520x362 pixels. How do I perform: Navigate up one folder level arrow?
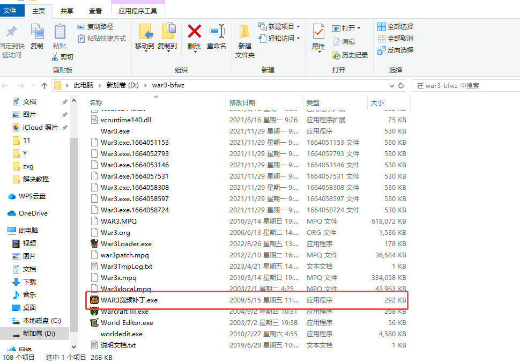tap(44, 85)
